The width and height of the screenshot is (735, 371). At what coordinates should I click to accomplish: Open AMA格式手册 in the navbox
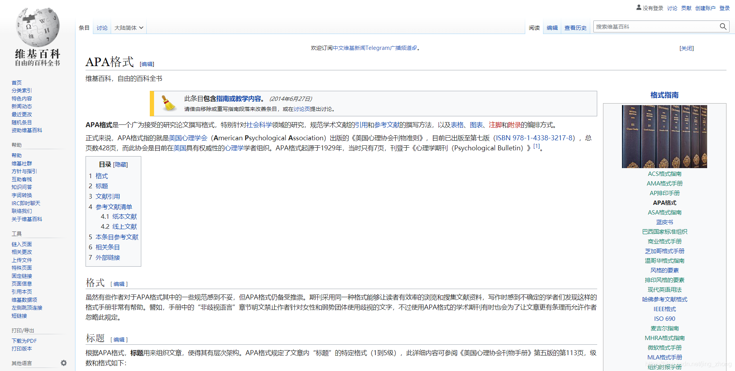pyautogui.click(x=665, y=184)
